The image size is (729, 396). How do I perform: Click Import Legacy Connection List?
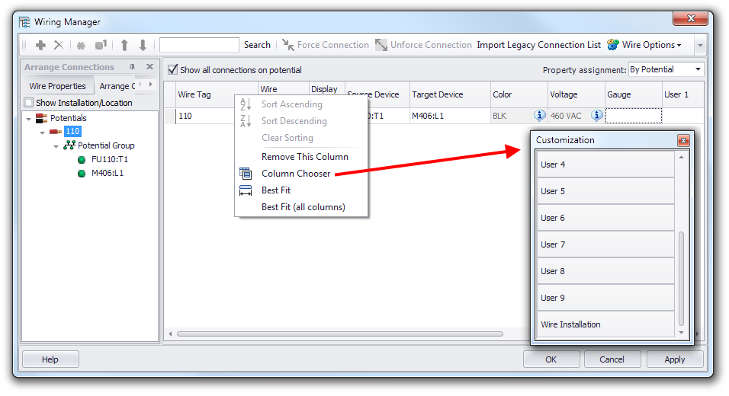(539, 45)
